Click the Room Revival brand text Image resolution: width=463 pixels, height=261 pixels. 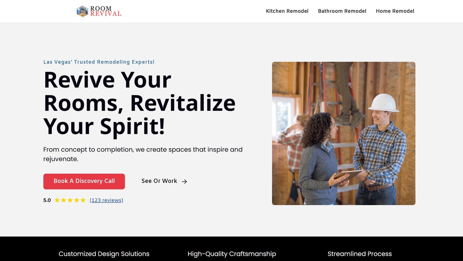click(x=106, y=11)
